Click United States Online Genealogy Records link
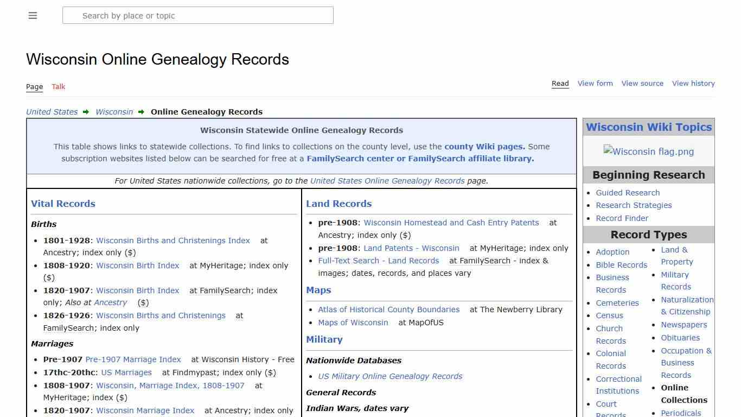 387,181
